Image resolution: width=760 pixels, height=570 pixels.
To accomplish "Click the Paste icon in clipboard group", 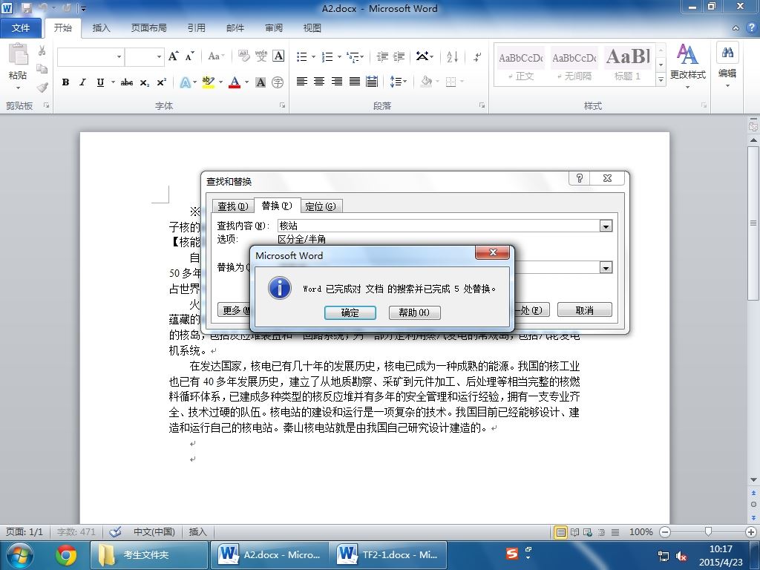I will click(19, 54).
